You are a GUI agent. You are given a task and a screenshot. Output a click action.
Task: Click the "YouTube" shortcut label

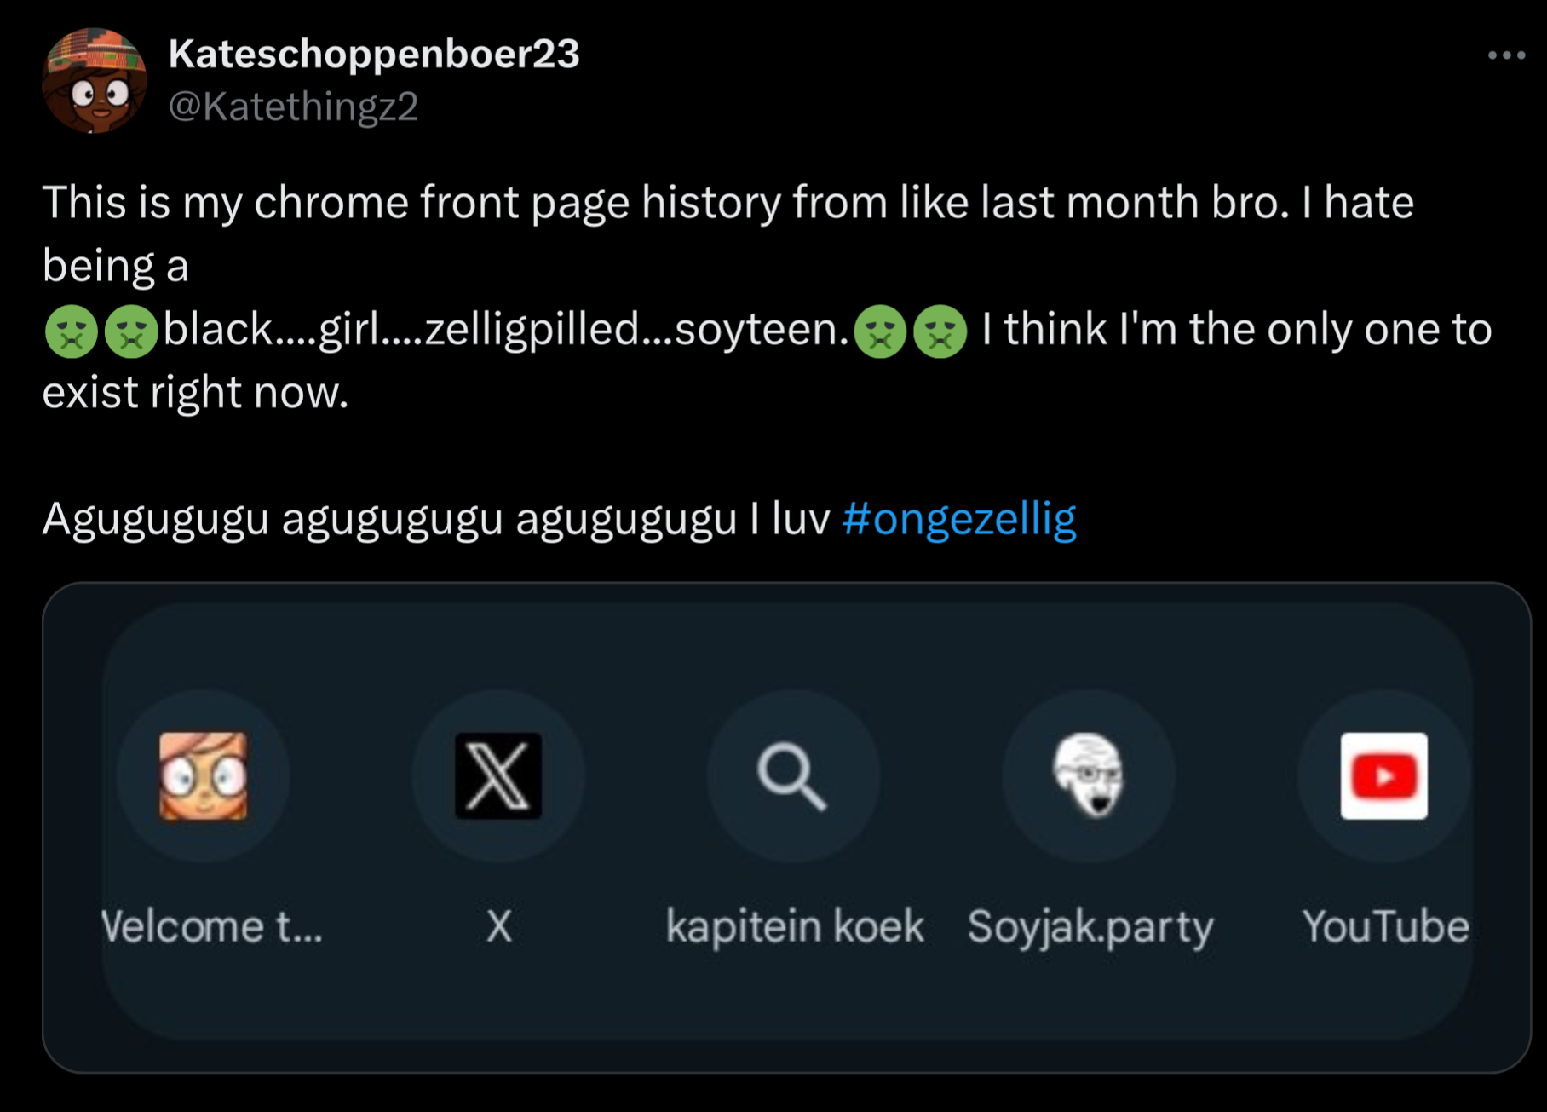point(1386,926)
